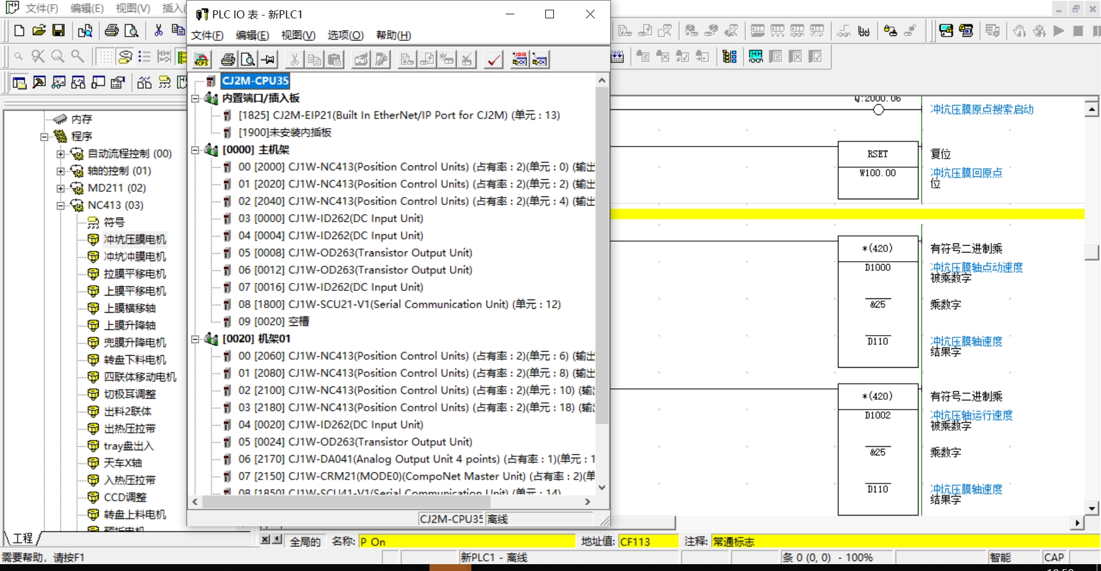Image resolution: width=1101 pixels, height=571 pixels.
Task: Expand 自动流程控制 (00) in project tree
Action: pos(60,154)
